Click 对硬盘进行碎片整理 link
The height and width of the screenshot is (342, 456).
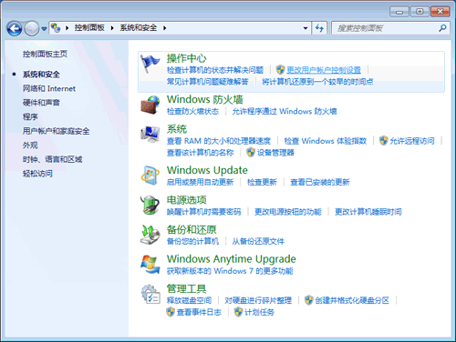pyautogui.click(x=258, y=300)
